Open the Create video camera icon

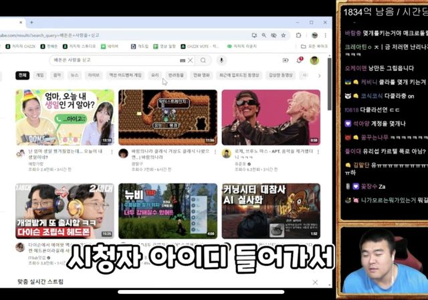286,60
